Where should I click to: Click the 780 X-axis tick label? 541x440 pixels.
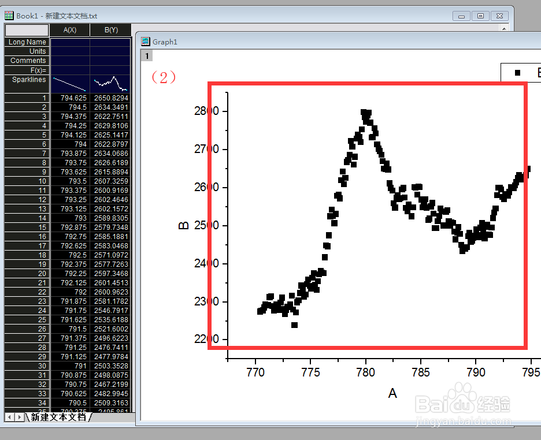[365, 372]
